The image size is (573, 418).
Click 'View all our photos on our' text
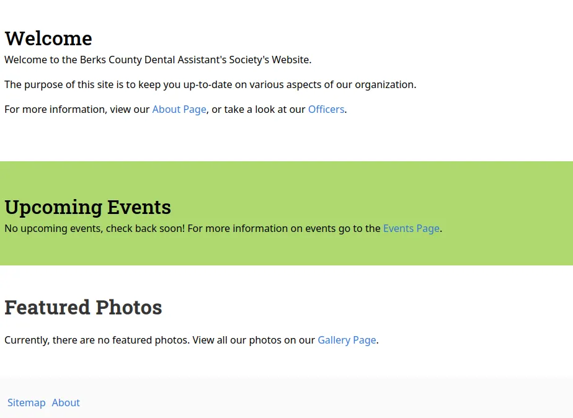point(253,340)
